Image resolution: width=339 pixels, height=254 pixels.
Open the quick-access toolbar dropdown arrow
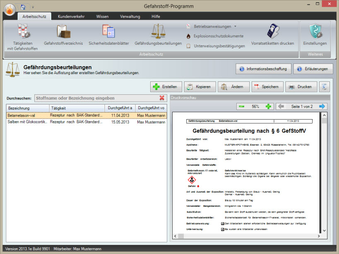point(33,7)
